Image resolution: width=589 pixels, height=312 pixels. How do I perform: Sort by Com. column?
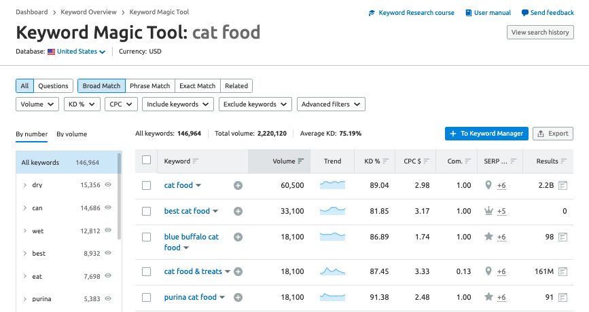click(x=467, y=161)
